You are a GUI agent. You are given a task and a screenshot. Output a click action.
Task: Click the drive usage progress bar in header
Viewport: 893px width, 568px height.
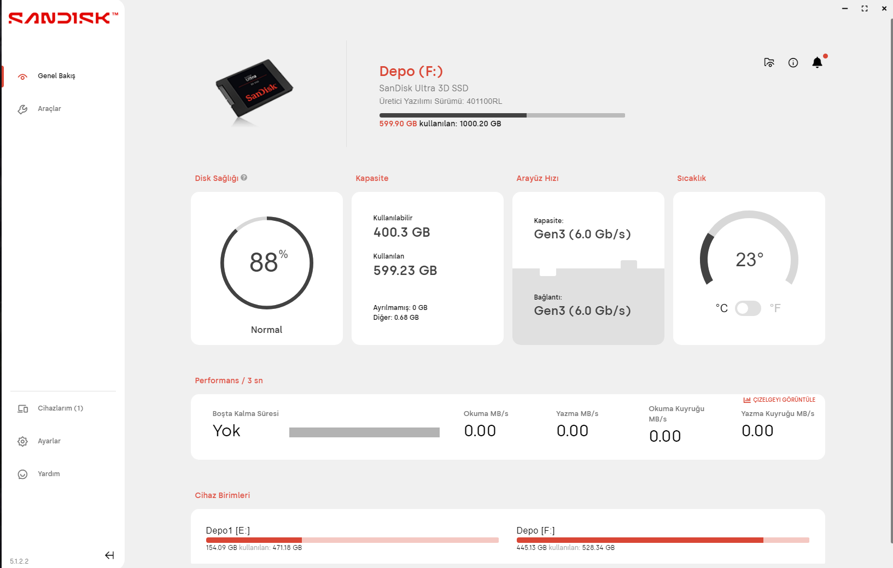(x=502, y=115)
